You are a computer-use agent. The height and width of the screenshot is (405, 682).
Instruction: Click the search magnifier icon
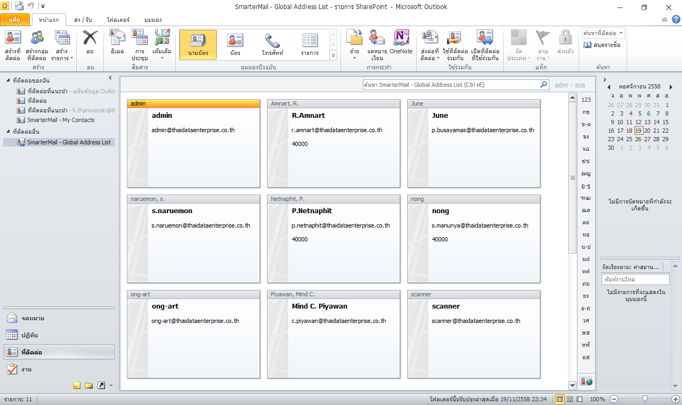544,85
